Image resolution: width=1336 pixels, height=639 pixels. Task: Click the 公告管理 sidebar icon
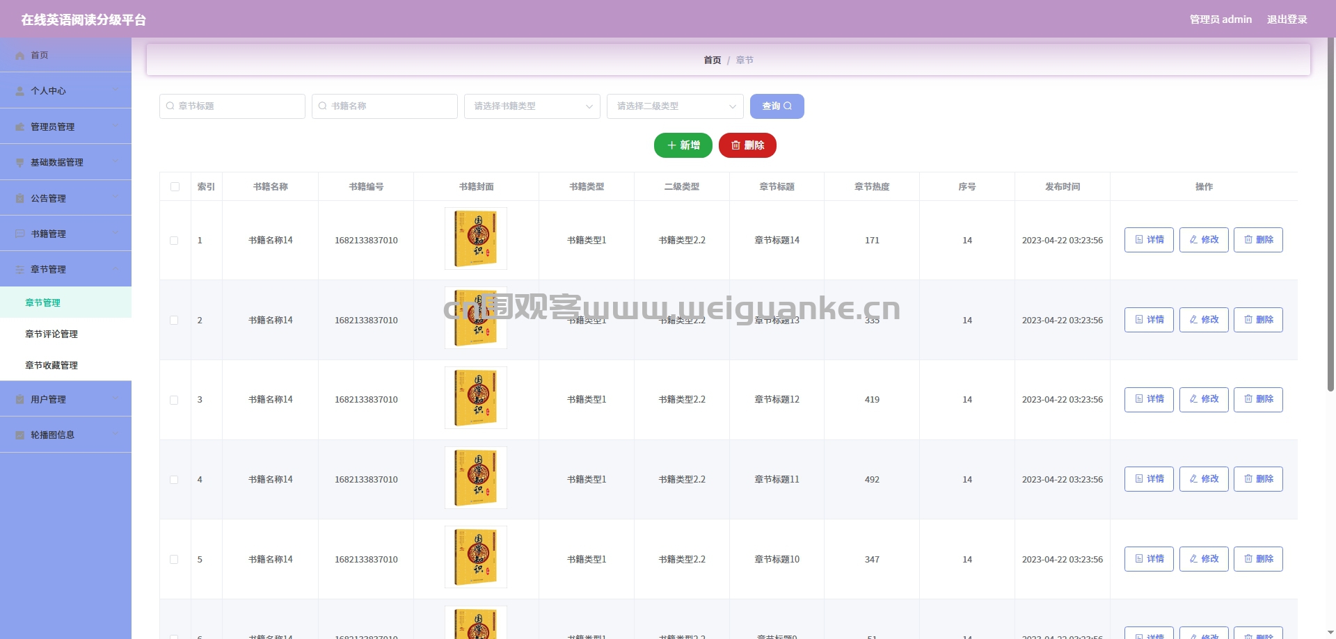click(x=20, y=199)
